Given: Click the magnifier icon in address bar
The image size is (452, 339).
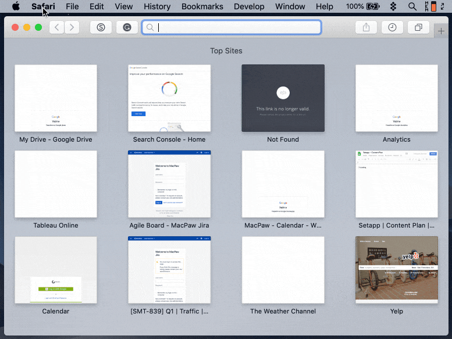Looking at the screenshot, I should [x=150, y=27].
